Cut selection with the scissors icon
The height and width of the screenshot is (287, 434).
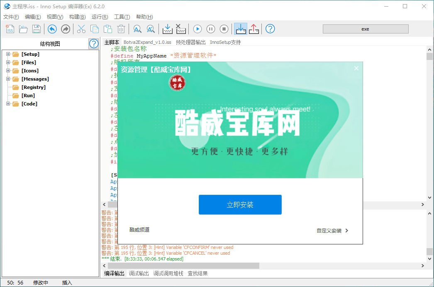pos(81,29)
